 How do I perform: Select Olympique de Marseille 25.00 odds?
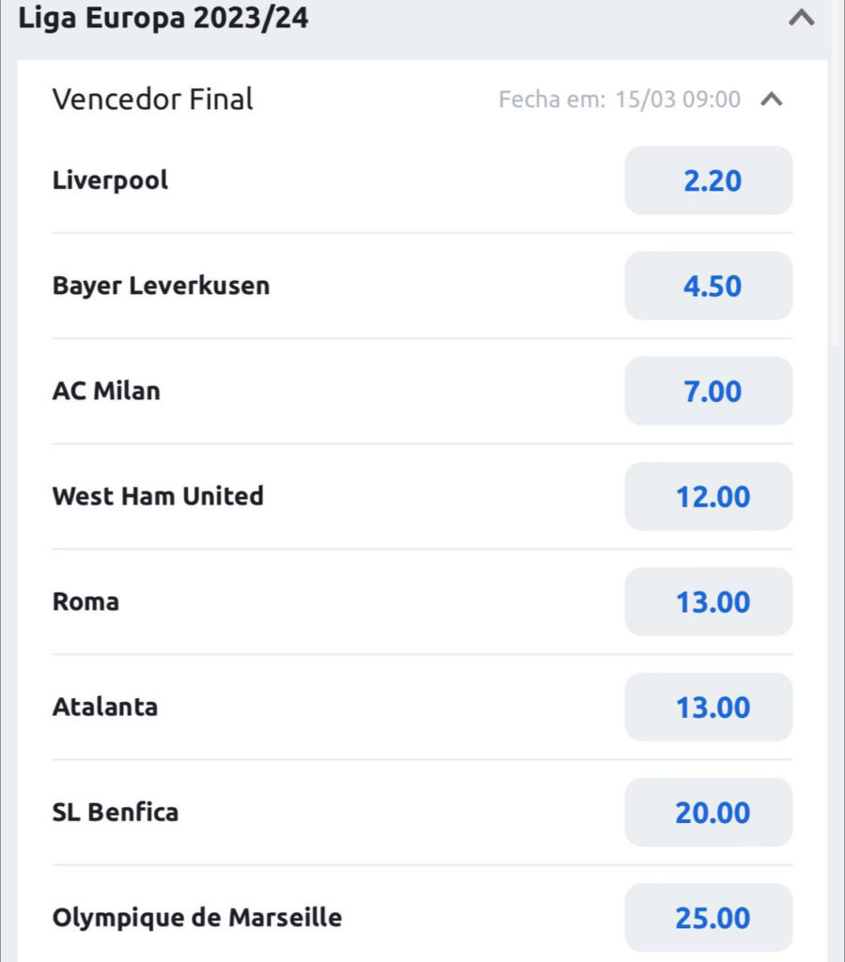[x=709, y=917]
